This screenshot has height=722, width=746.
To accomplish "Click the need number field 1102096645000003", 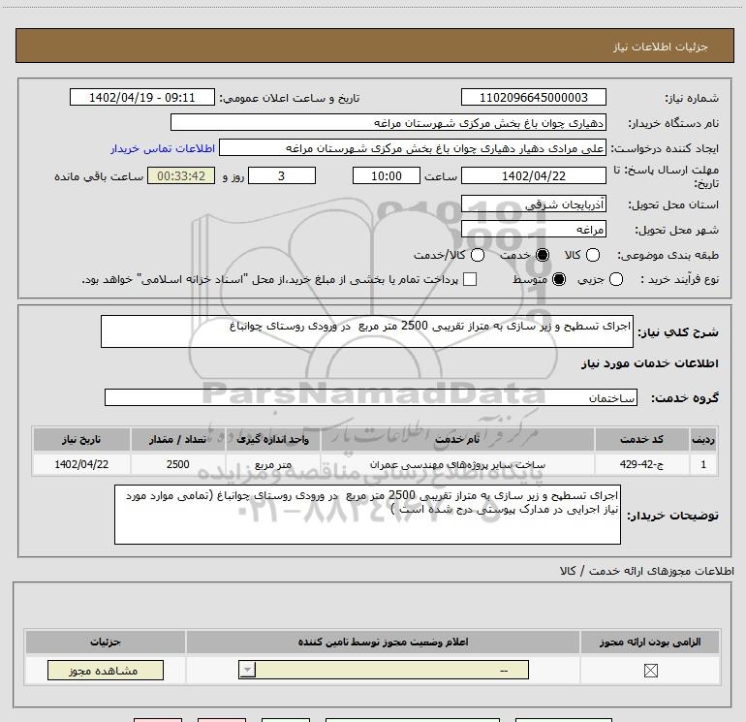I will (533, 98).
